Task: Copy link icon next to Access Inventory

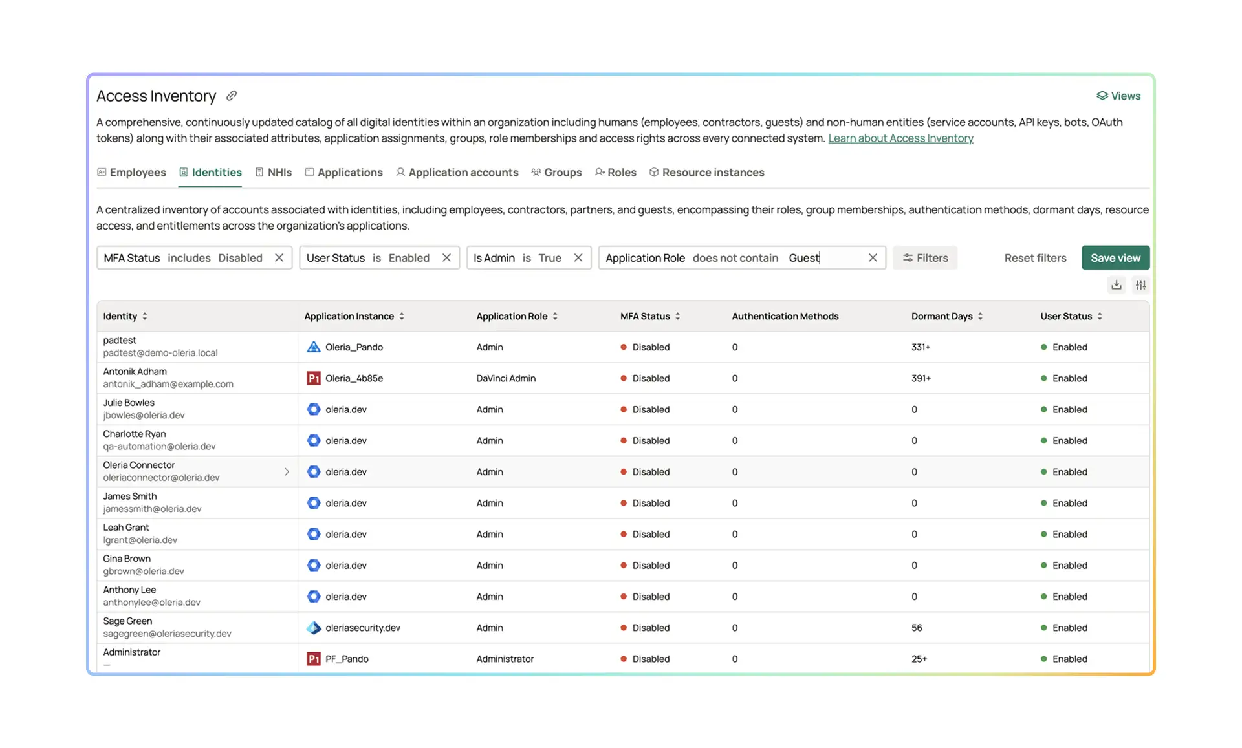Action: pos(232,96)
